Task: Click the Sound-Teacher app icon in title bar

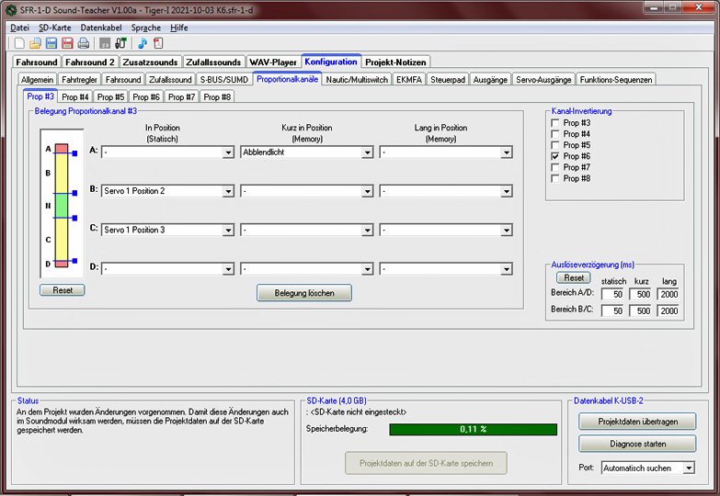Action: [x=11, y=10]
